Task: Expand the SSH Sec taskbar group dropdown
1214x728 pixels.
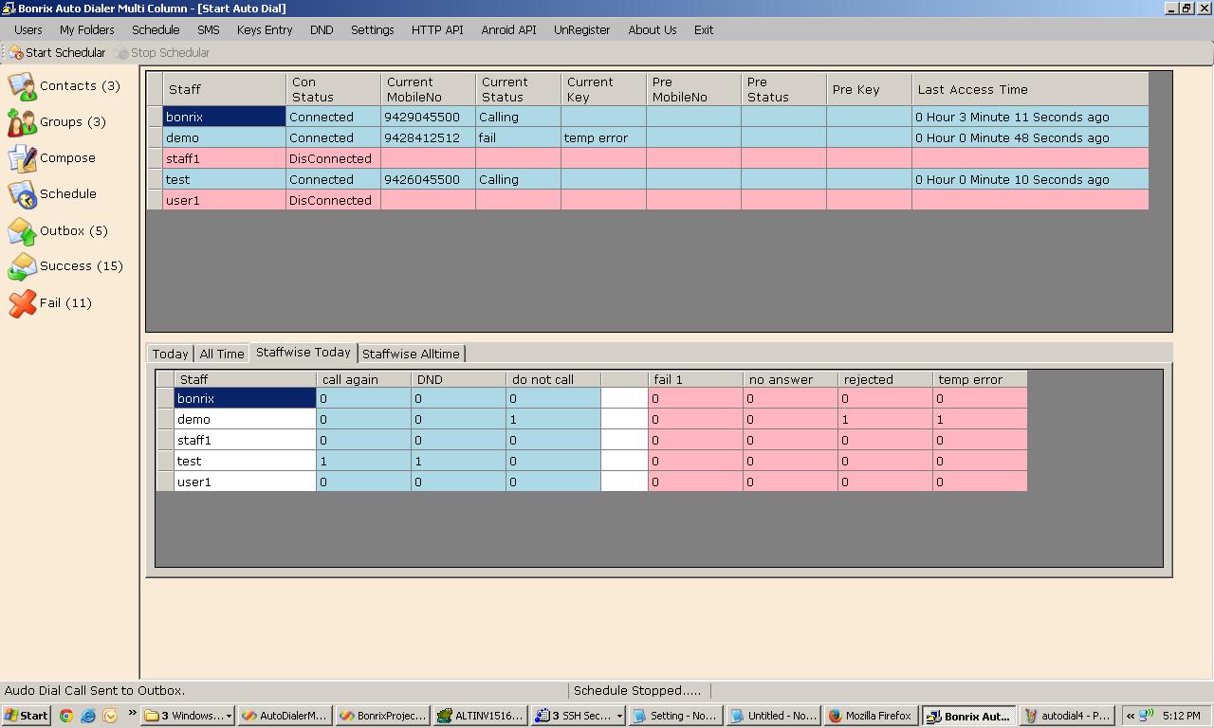Action: pos(619,717)
